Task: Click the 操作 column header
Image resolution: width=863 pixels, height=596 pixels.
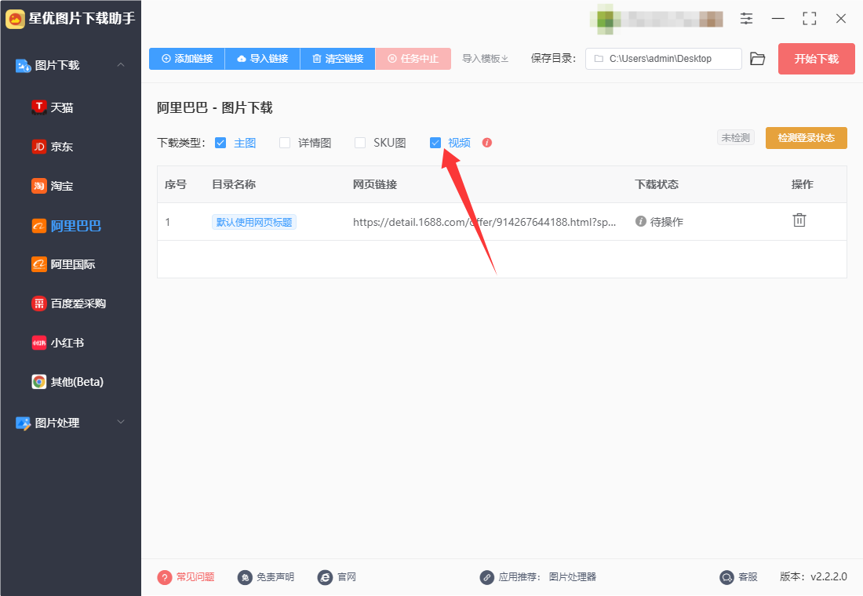Action: tap(802, 184)
